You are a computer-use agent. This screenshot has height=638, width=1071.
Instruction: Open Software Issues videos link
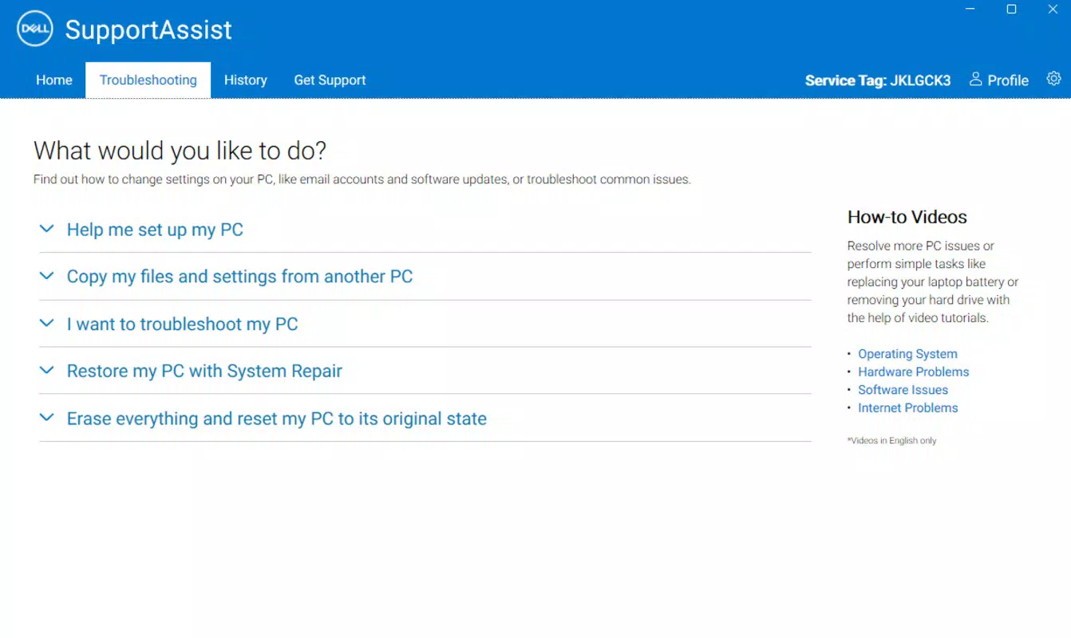coord(903,390)
